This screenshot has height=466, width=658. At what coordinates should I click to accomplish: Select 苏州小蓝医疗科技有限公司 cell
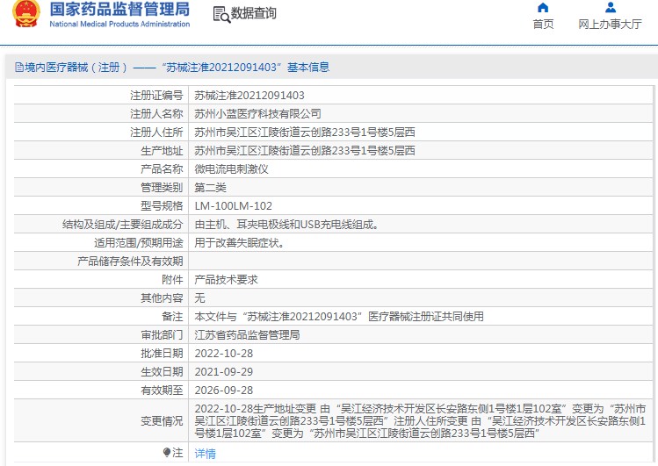pos(257,114)
